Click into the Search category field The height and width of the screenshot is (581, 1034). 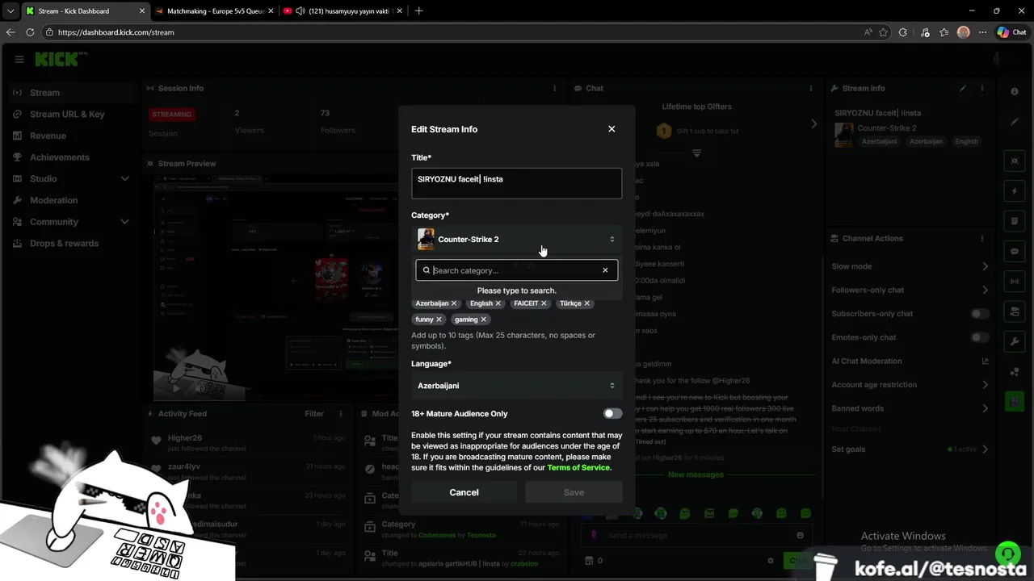(517, 270)
